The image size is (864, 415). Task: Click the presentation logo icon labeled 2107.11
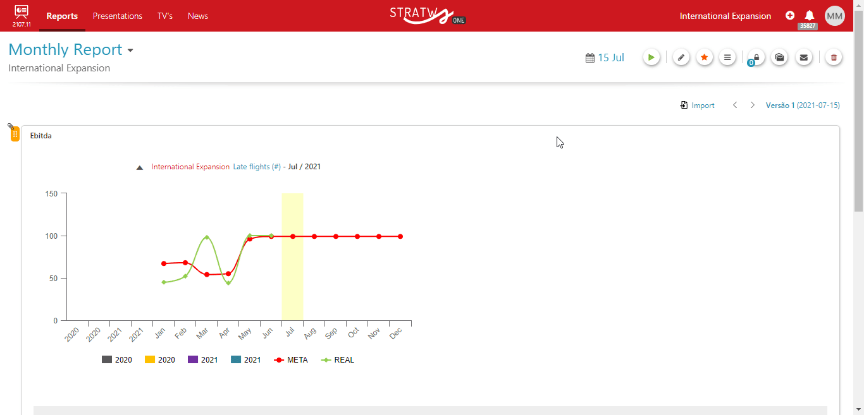22,16
